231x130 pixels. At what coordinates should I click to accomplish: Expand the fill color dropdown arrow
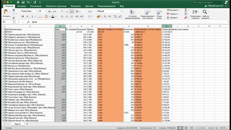[x=49, y=16]
